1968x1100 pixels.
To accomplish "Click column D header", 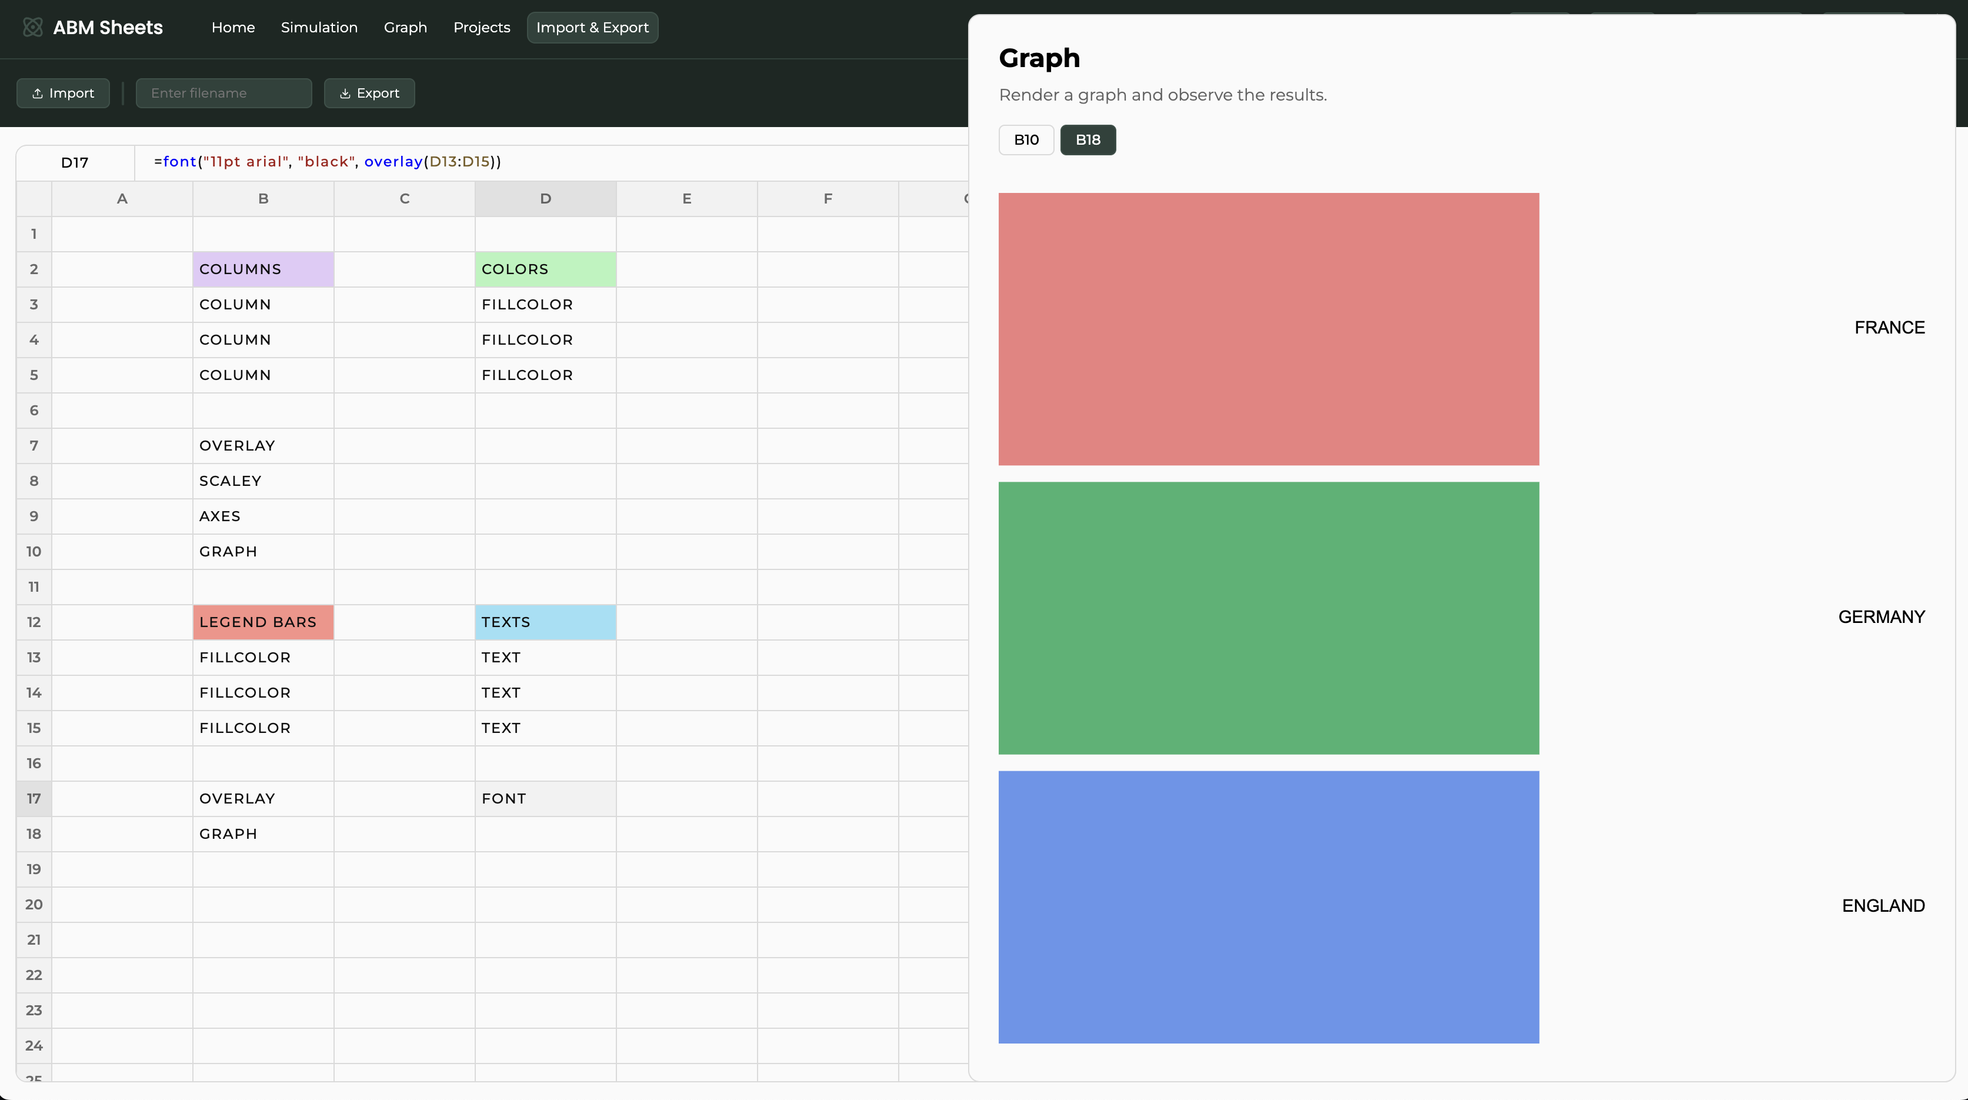I will tap(545, 199).
